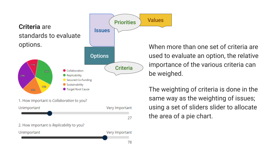273x154 pixels.
Task: Click the purple Target Root Cause legend dot
Action: (64, 89)
